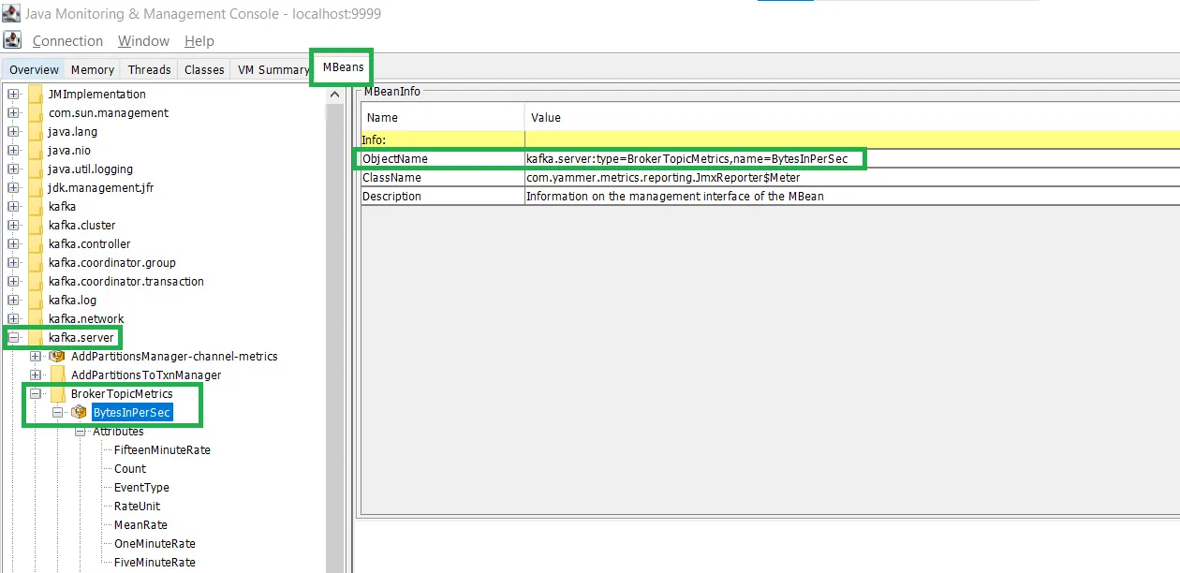
Task: Click the BytesInPerSec MBean icon
Action: pyautogui.click(x=79, y=413)
